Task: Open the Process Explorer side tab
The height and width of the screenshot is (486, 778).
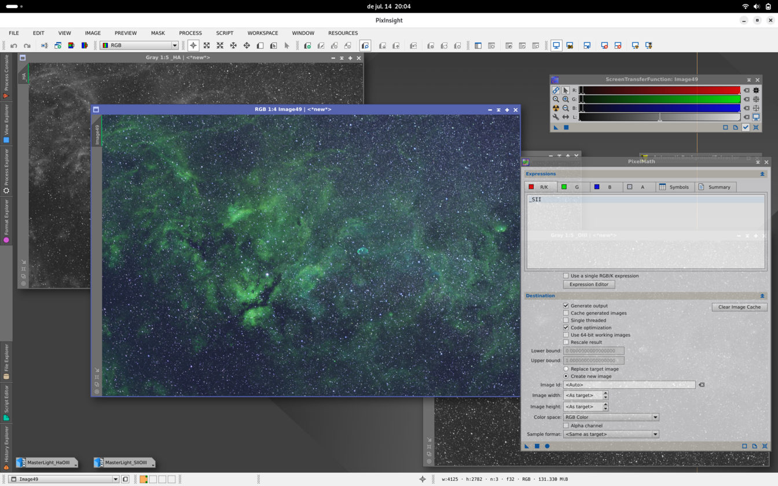Action: [x=6, y=171]
